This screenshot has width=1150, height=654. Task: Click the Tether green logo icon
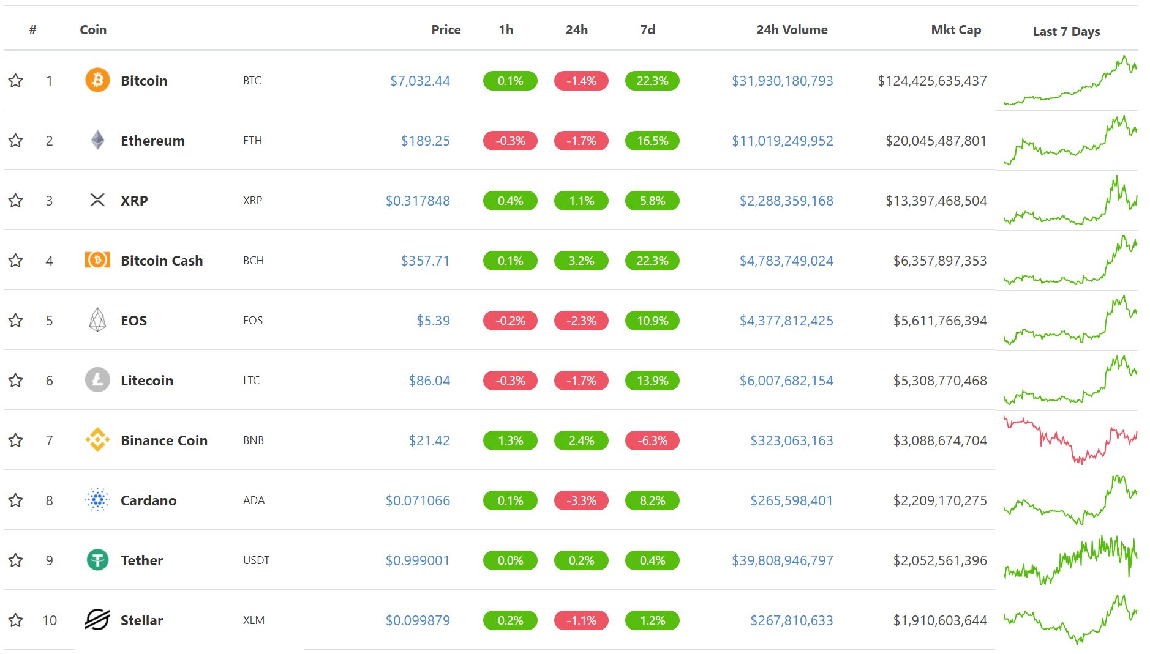coord(97,560)
